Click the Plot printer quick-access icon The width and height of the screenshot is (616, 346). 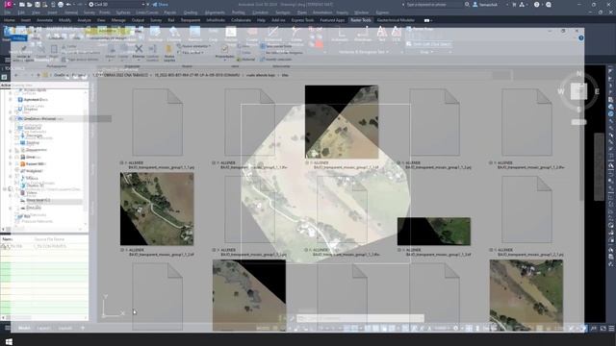pos(61,5)
